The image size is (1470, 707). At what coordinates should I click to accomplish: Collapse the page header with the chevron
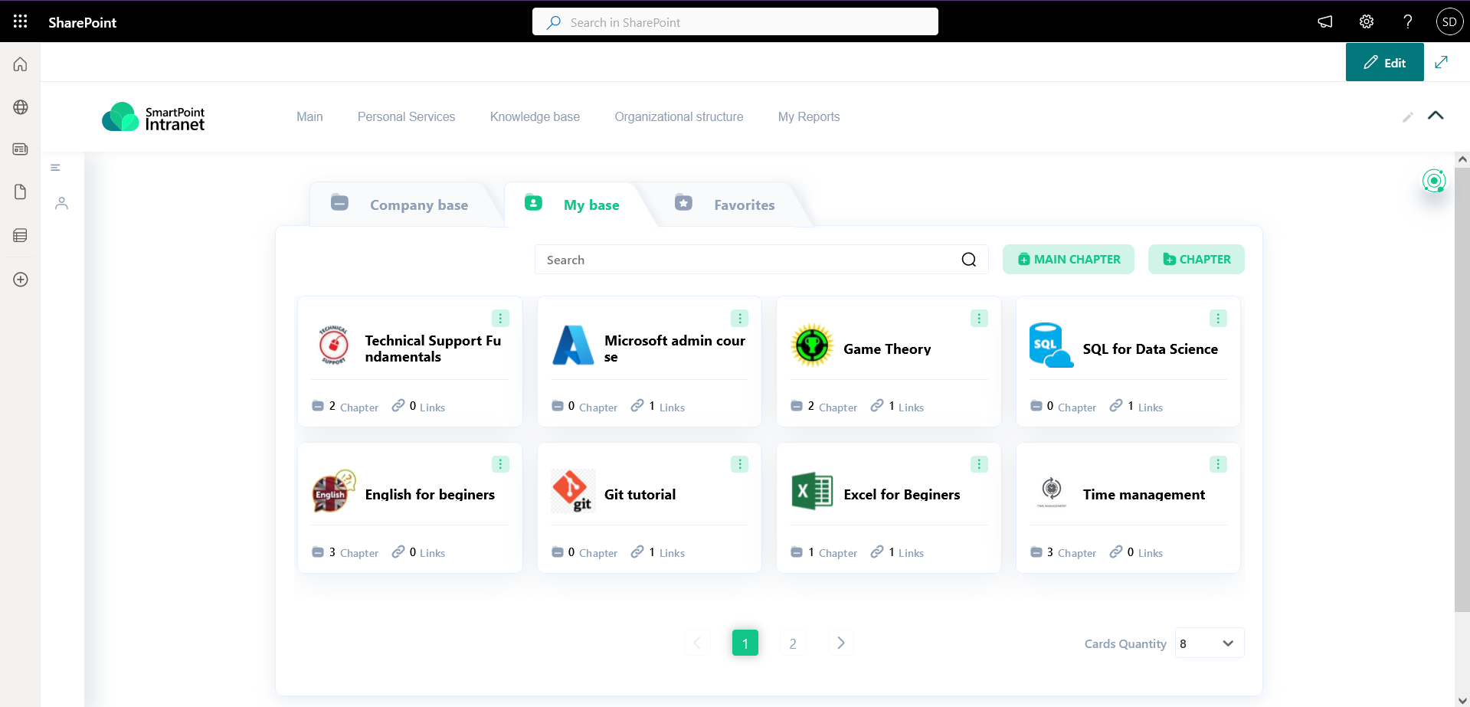tap(1436, 116)
